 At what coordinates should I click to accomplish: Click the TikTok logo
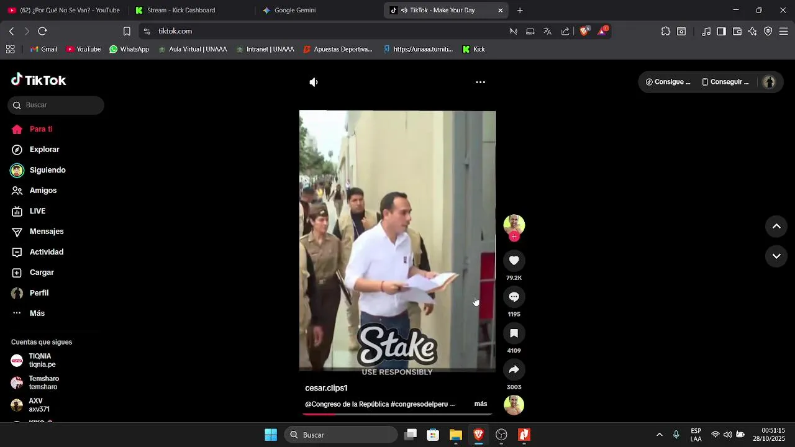coord(39,80)
